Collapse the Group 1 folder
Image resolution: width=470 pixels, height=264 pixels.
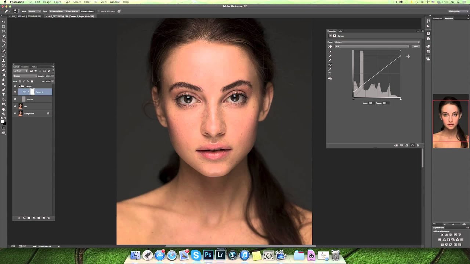[19, 87]
